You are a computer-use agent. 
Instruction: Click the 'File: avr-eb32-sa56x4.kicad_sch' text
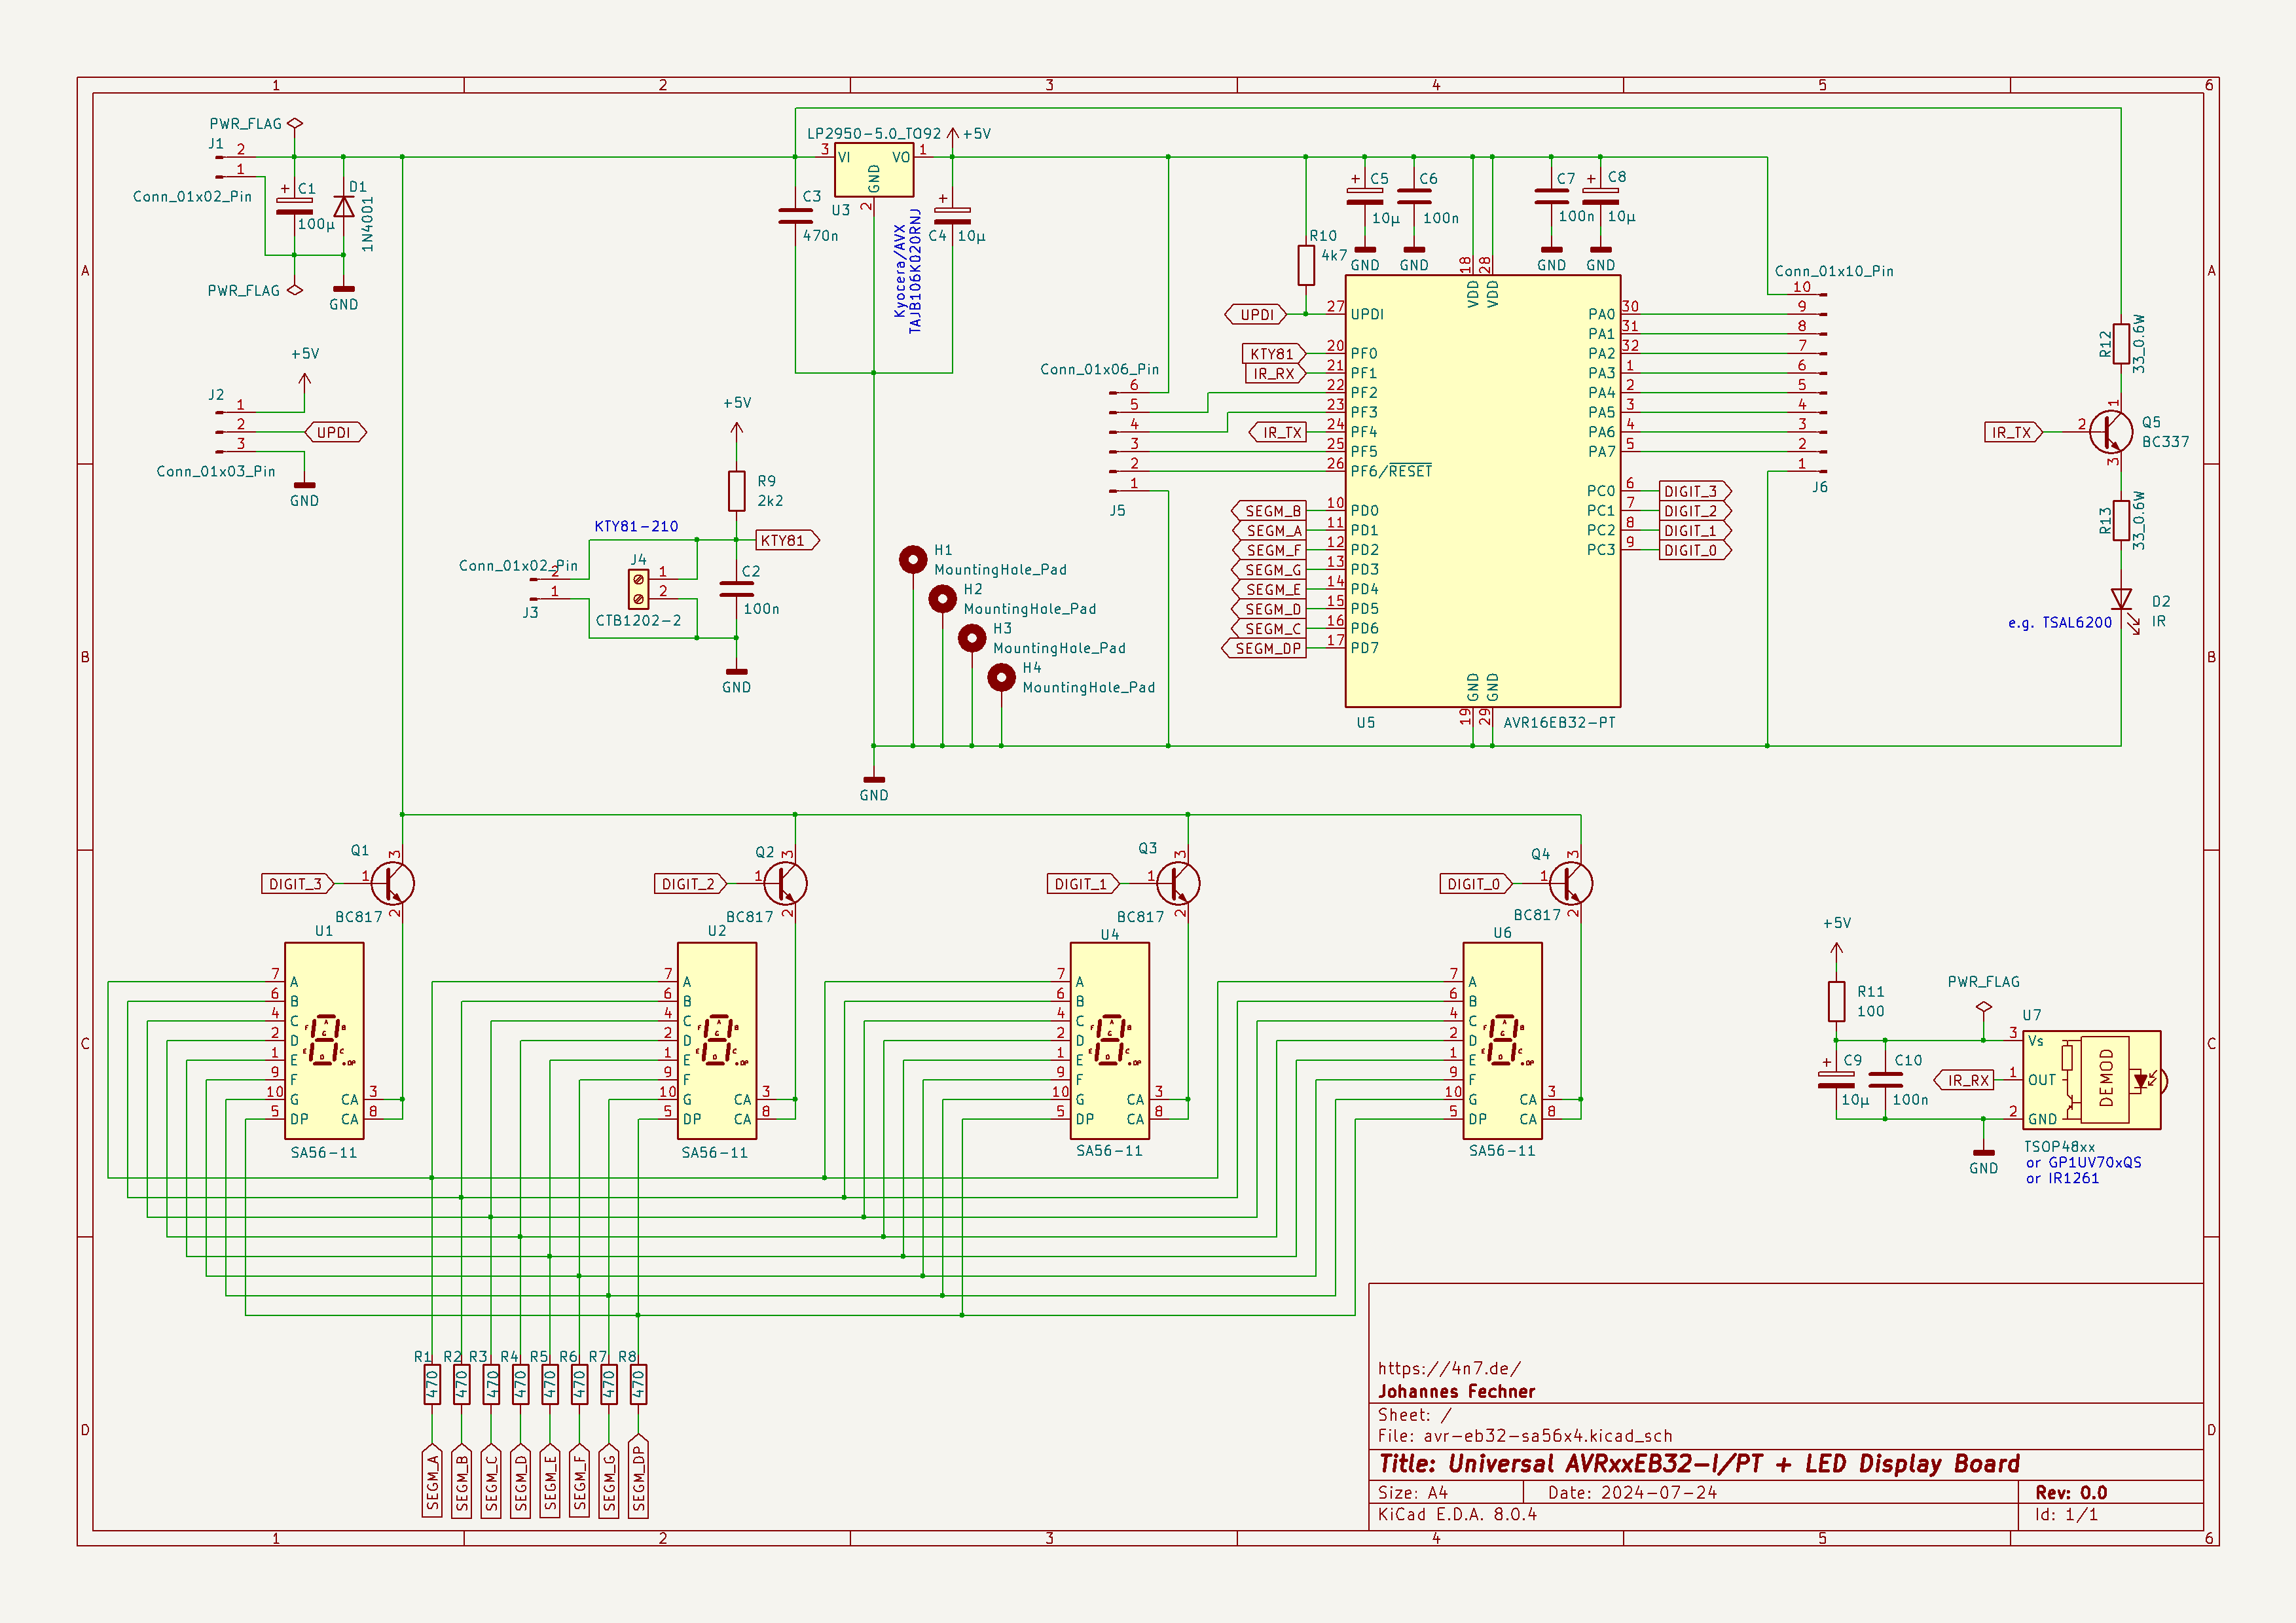tap(1525, 1436)
